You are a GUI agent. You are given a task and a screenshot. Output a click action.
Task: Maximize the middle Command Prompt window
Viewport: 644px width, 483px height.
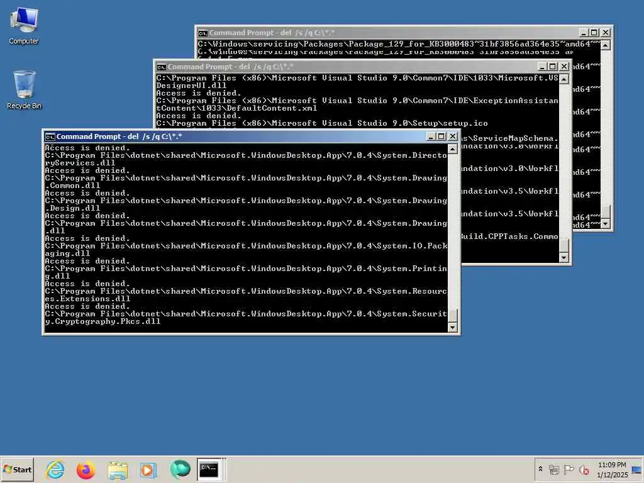point(553,67)
